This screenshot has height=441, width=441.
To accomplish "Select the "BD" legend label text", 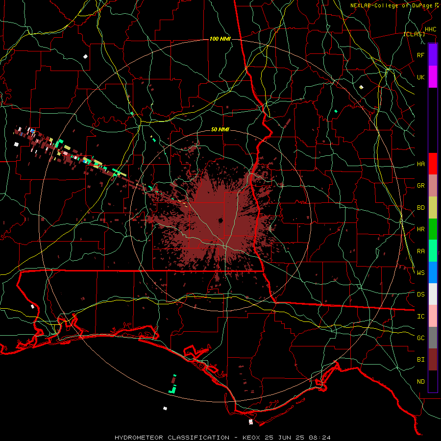I will tap(420, 208).
